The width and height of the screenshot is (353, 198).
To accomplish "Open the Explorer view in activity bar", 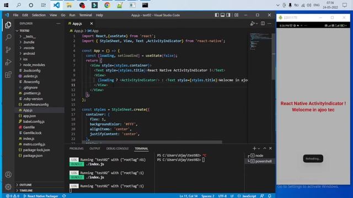I will click(8, 25).
